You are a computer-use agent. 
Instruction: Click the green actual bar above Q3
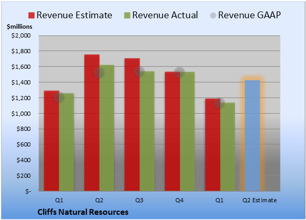(x=147, y=131)
